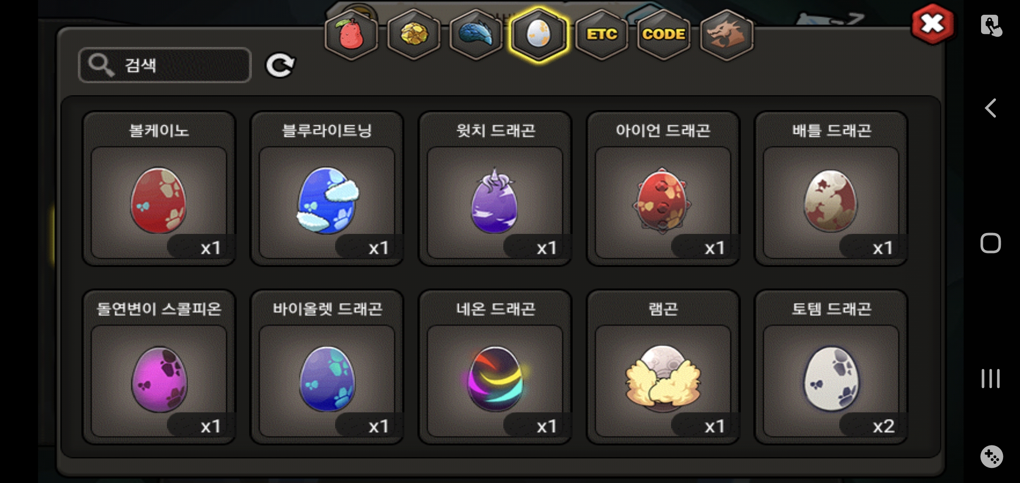Open the fruit food category tab

(351, 34)
